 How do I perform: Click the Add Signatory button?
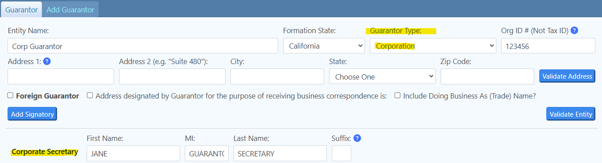(32, 114)
